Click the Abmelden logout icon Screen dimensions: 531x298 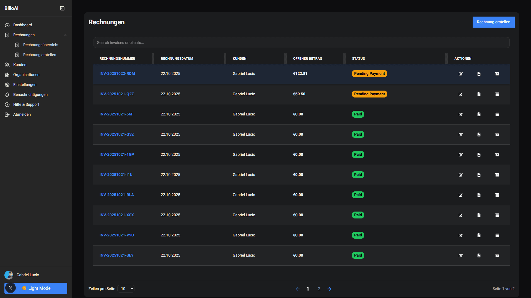[7, 114]
